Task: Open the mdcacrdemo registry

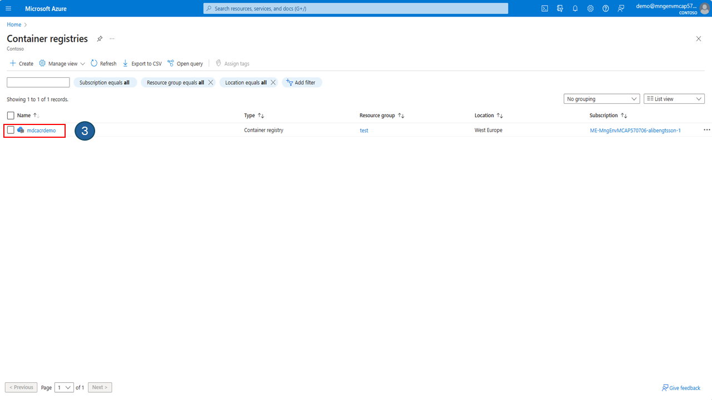Action: click(41, 131)
